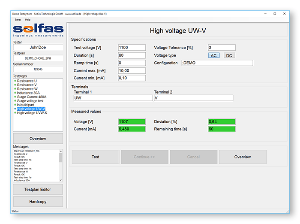
Task: Click the Duration [s] field
Action: pyautogui.click(x=132, y=55)
